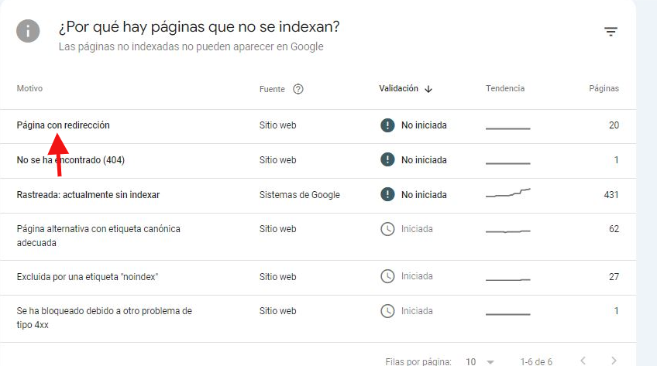657x366 pixels.
Task: Click clock icon in the noindex row
Action: point(387,276)
